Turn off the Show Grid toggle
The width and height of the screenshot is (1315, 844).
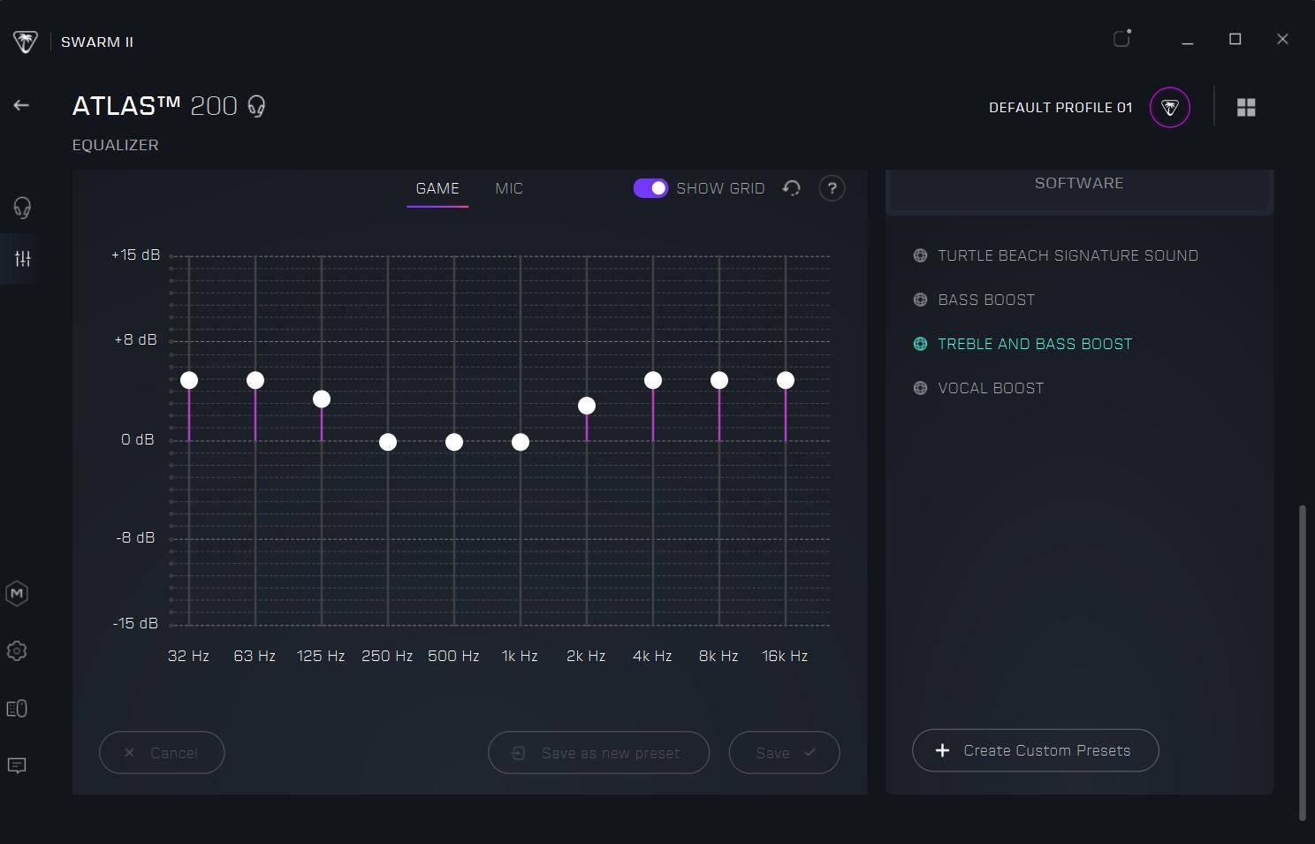pyautogui.click(x=650, y=188)
